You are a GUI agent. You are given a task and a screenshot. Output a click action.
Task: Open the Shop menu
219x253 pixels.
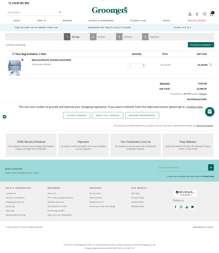[16, 21]
